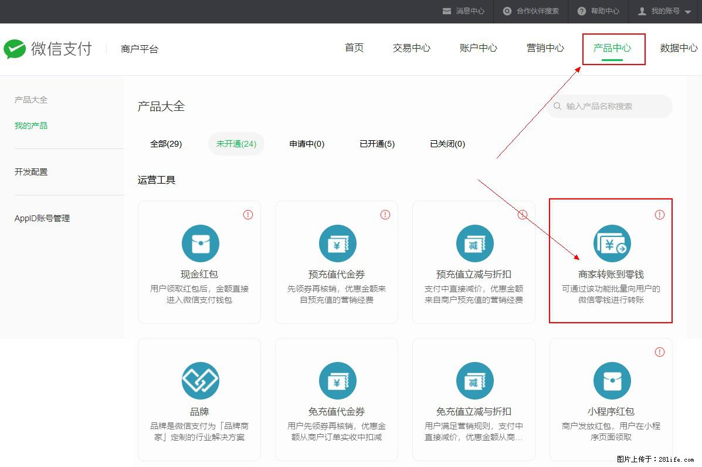Select the 品牌 diamond icon
Viewport: 702px width, 467px height.
[x=200, y=380]
